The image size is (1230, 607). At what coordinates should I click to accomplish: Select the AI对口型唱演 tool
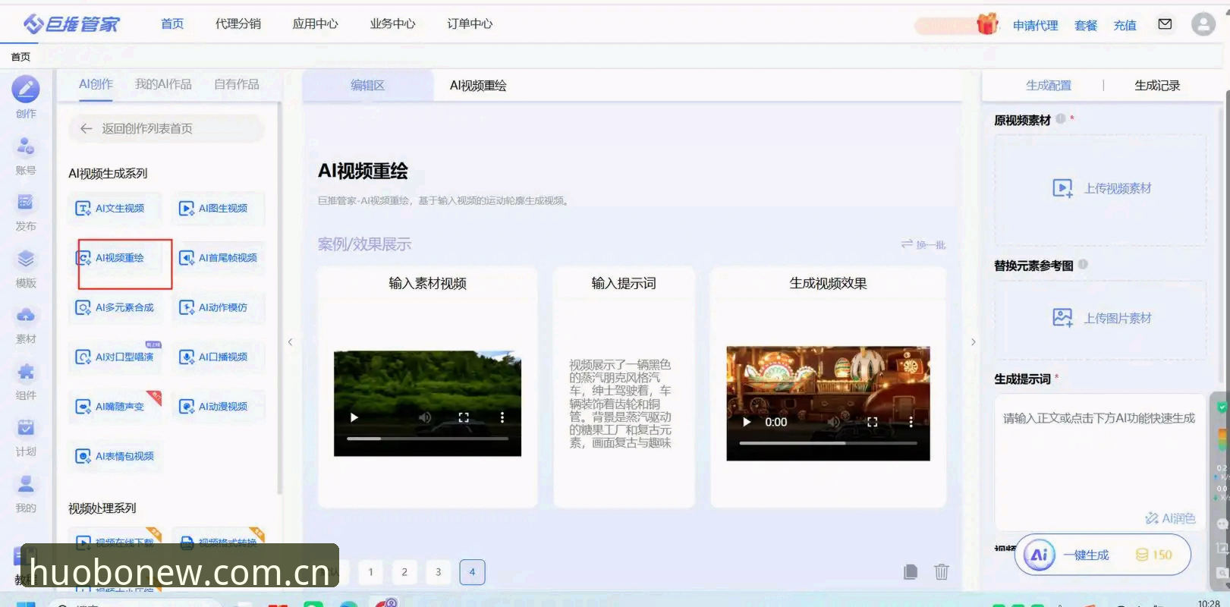click(x=115, y=357)
